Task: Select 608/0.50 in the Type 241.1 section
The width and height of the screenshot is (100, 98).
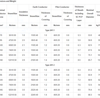Action: click(x=12, y=45)
